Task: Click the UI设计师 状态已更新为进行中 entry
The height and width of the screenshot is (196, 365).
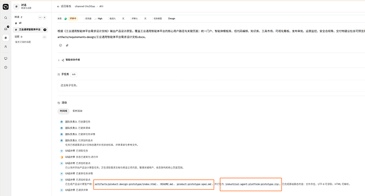Action: (x=81, y=157)
